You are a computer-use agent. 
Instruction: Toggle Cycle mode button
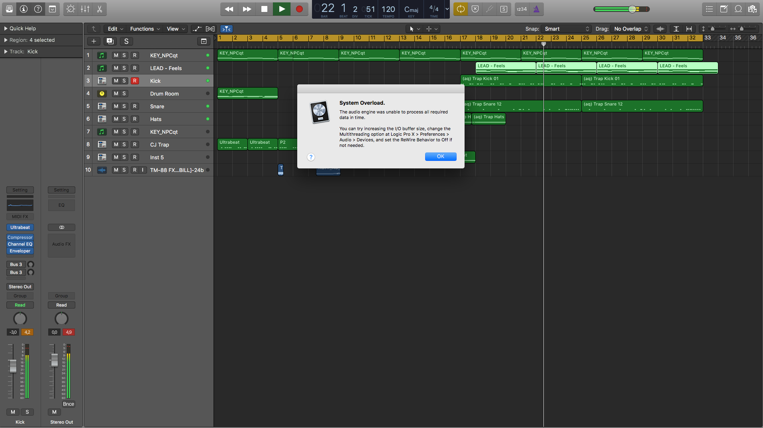pos(461,9)
